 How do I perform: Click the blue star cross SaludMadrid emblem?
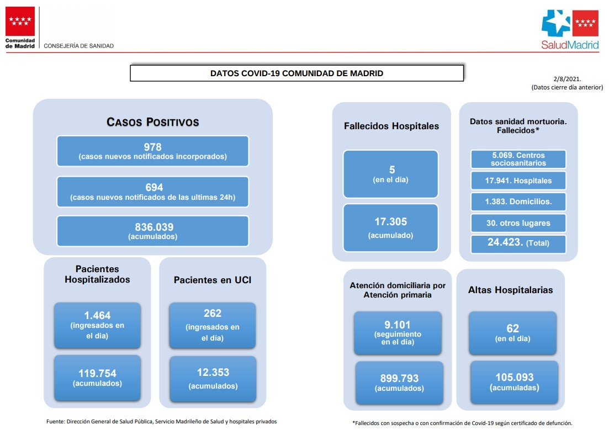click(x=556, y=23)
